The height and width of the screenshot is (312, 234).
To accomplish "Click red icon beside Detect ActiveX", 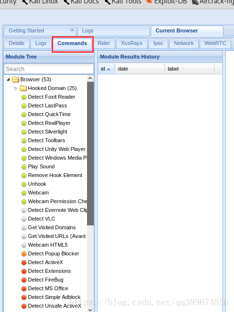I will pos(24,263).
